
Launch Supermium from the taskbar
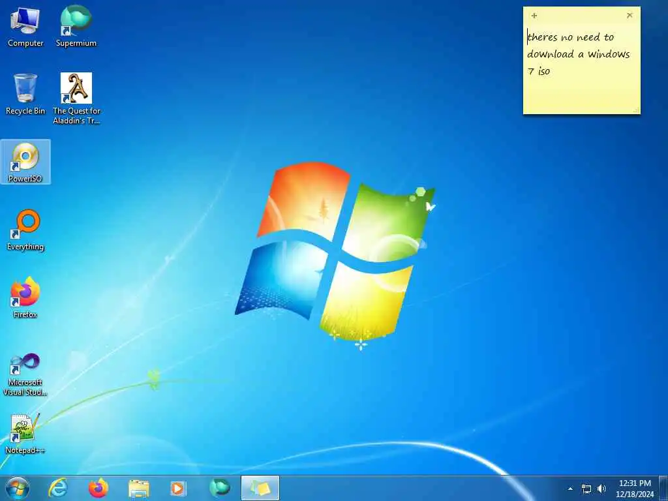coord(219,488)
